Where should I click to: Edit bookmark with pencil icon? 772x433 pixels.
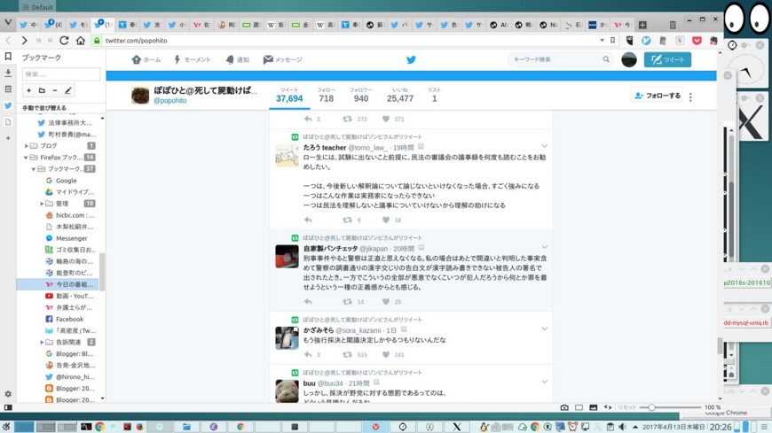click(x=68, y=90)
